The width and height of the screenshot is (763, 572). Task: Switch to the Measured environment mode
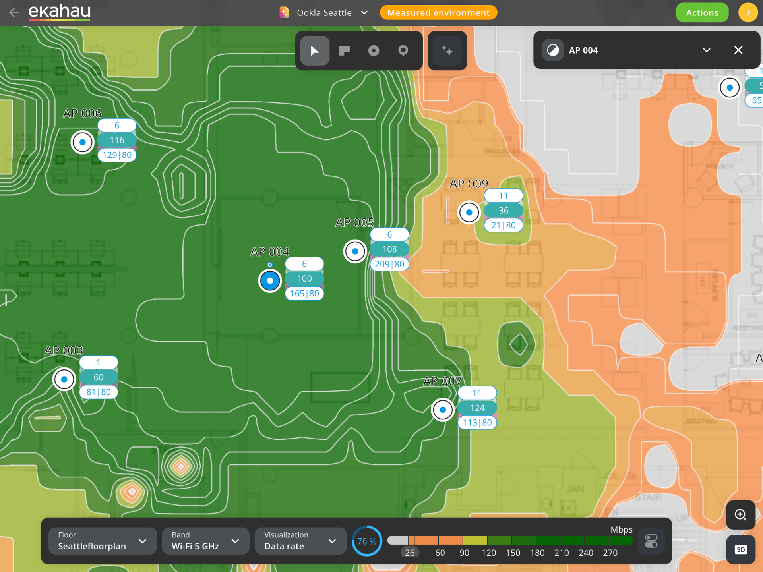[438, 12]
